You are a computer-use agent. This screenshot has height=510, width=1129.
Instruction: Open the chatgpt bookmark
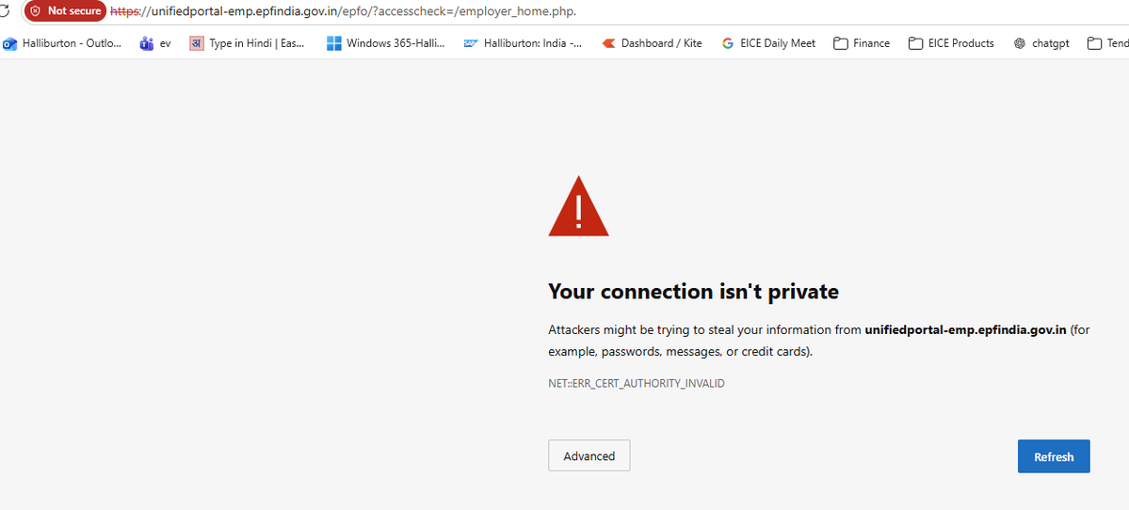point(1041,43)
